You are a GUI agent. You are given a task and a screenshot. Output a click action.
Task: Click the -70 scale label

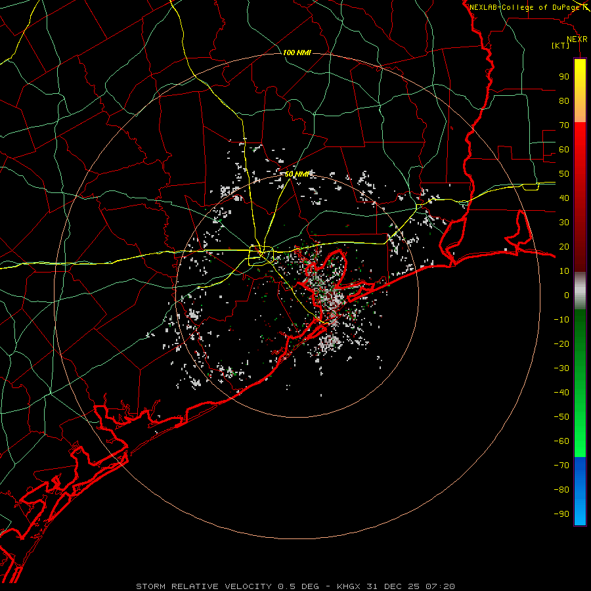pyautogui.click(x=561, y=466)
